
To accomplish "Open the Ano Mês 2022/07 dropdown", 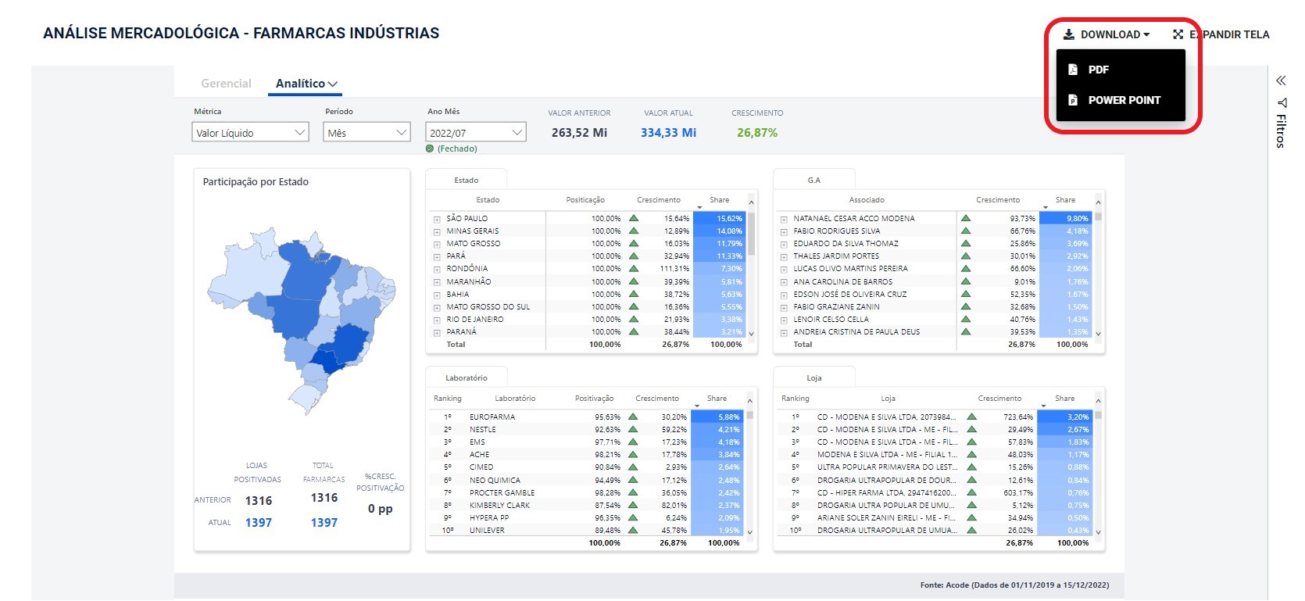I will click(x=475, y=133).
